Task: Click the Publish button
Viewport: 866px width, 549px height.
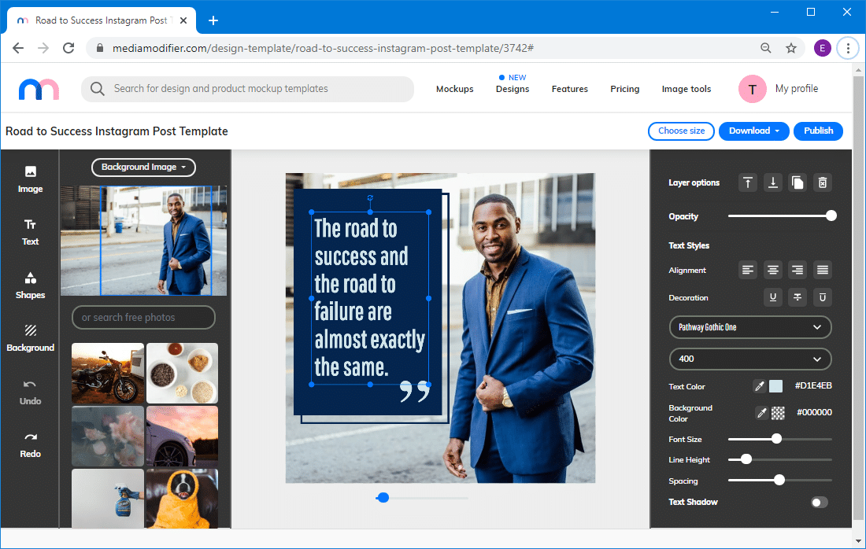Action: pyautogui.click(x=818, y=131)
